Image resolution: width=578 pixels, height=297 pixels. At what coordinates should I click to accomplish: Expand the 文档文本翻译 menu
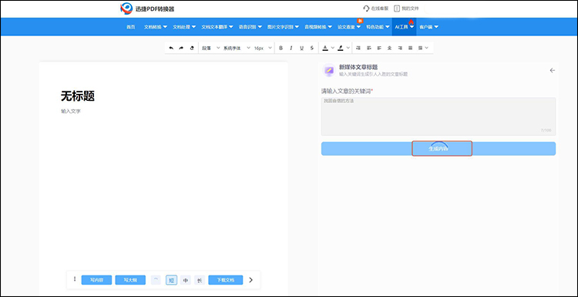[217, 27]
